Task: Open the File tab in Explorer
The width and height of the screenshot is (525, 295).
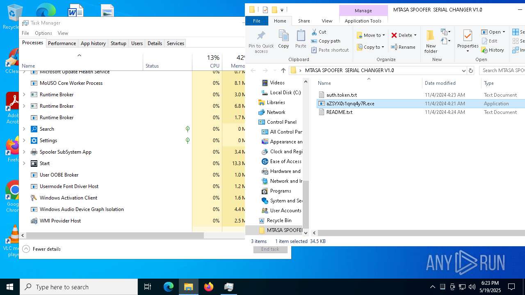Action: click(x=256, y=21)
